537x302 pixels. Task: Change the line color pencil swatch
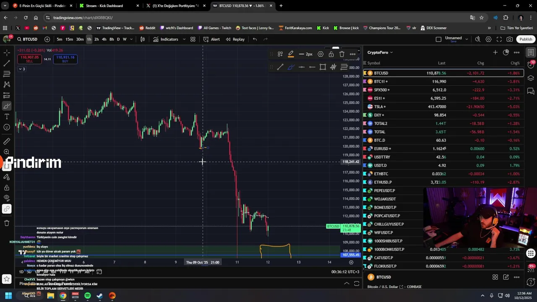[291, 54]
